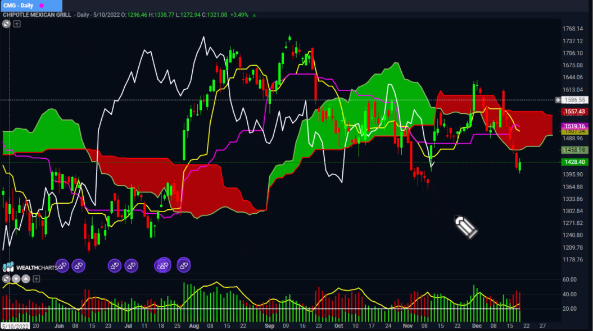593x331 pixels.
Task: Click the Oct label on the time axis
Action: tap(338, 326)
